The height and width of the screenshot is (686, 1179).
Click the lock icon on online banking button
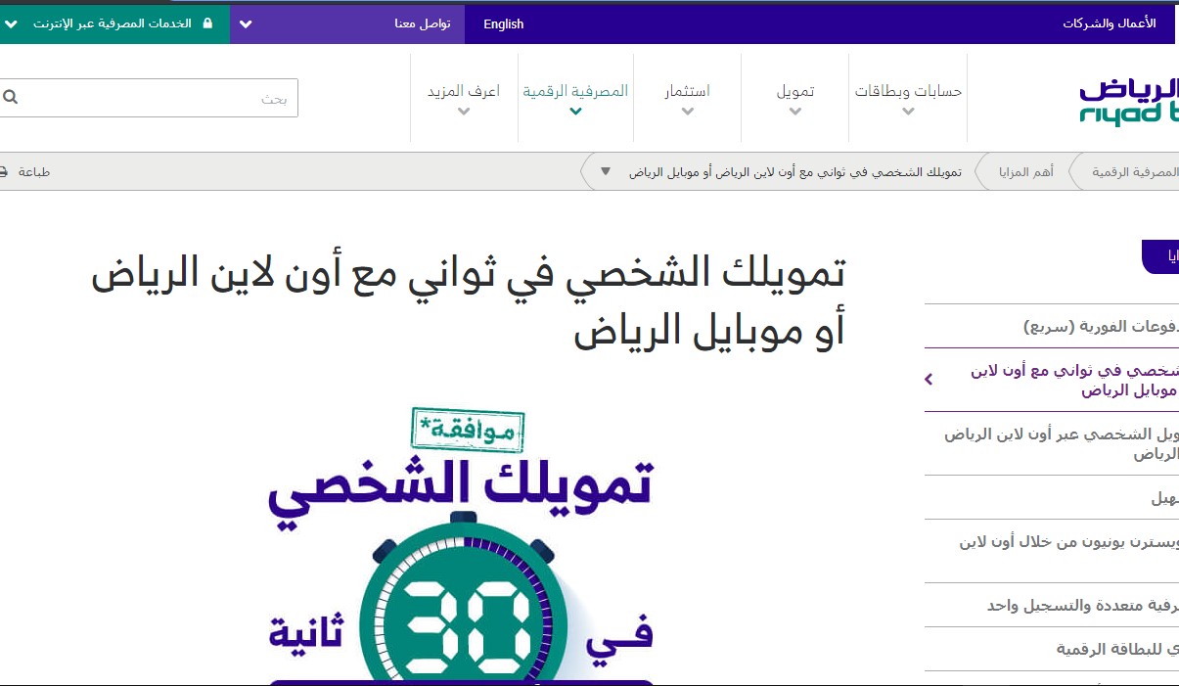coord(206,23)
